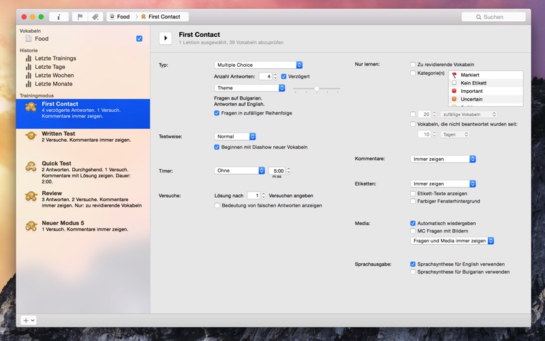Enable Farbiger Fensterhintergrund checkbox
This screenshot has height=341, width=545.
413,201
